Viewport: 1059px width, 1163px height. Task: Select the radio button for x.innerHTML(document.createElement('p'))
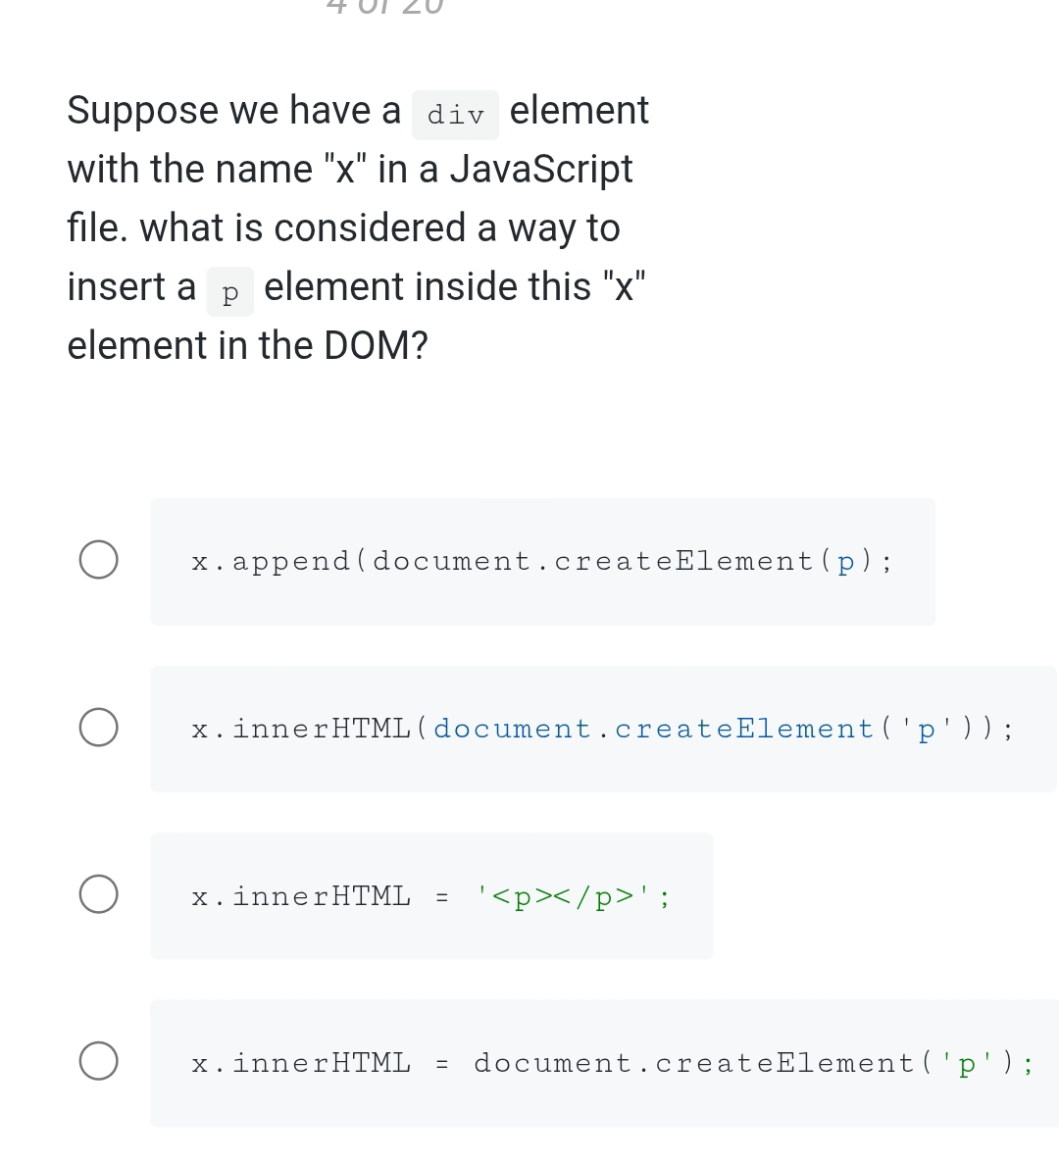98,727
